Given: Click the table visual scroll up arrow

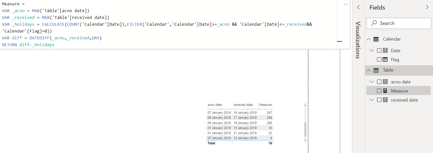Looking at the screenshot, I should 305,105.
